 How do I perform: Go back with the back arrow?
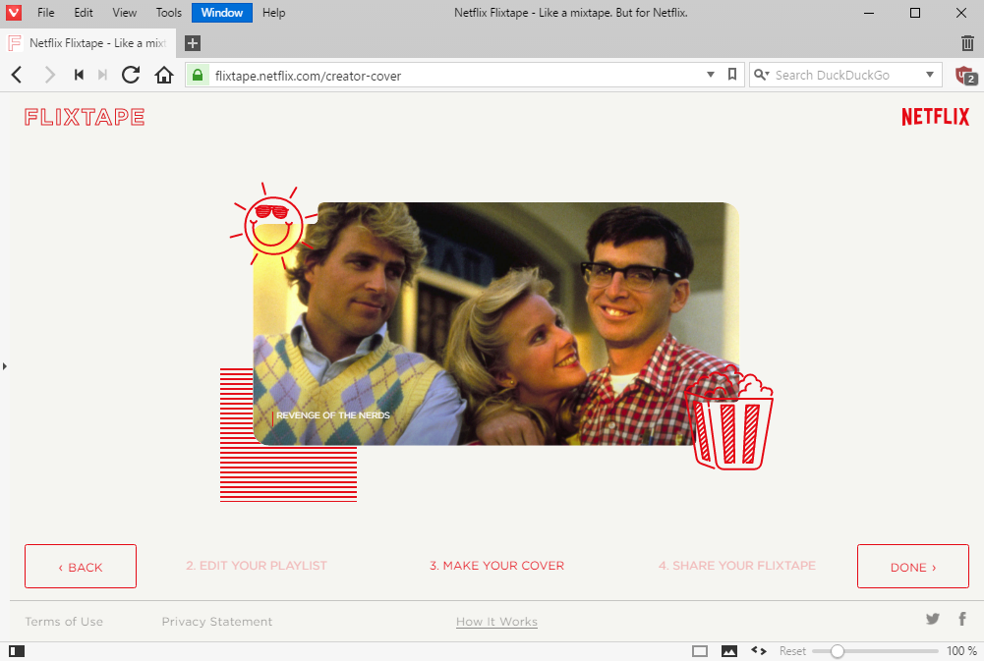[x=17, y=76]
